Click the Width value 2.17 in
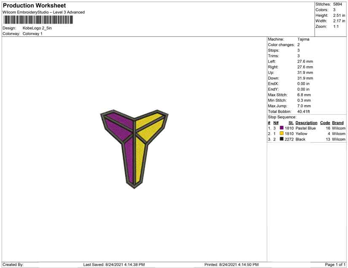This screenshot has width=348, height=268. (339, 21)
